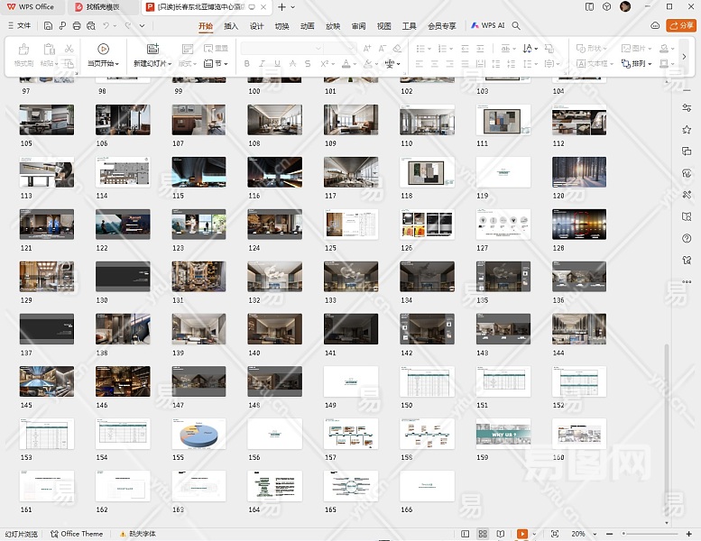Image resolution: width=701 pixels, height=541 pixels.
Task: Click the save icon in quick access toolbar
Action: pos(48,26)
